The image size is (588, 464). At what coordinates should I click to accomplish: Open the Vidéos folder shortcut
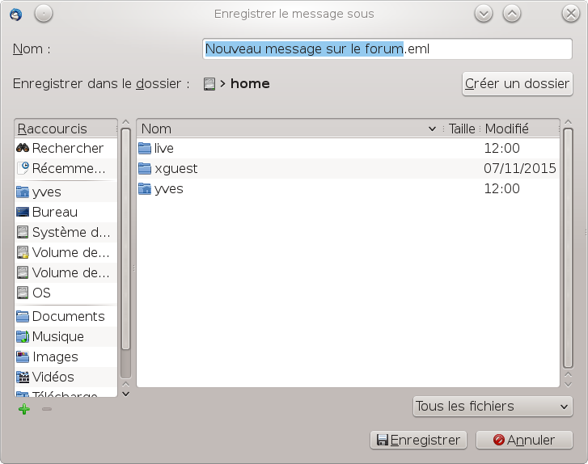(53, 377)
